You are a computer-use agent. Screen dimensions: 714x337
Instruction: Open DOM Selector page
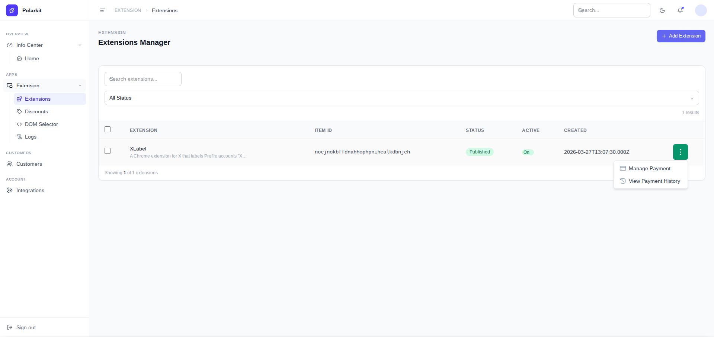pos(50,124)
